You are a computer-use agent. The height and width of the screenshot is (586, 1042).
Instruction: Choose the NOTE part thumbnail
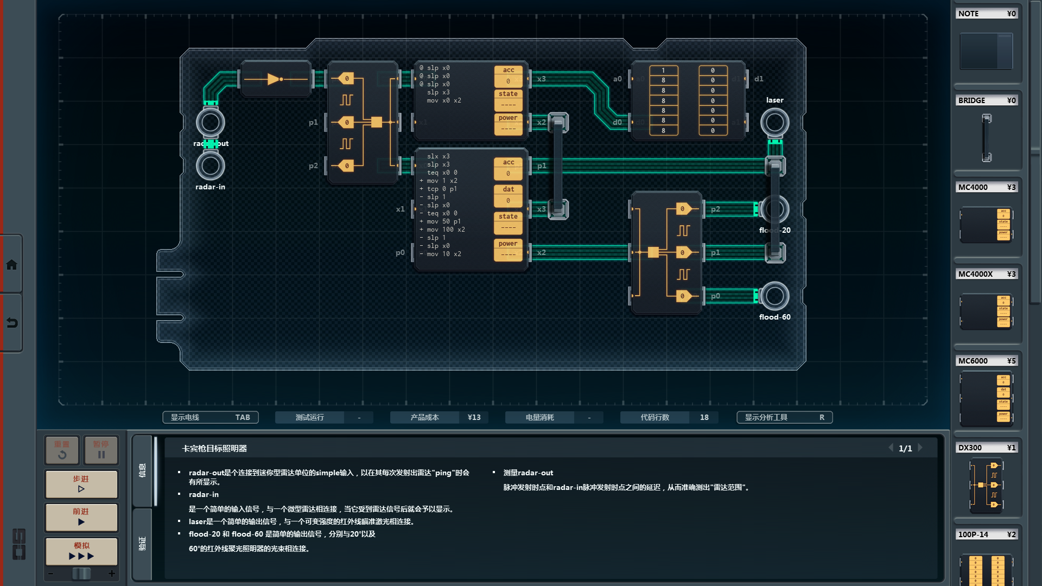986,51
